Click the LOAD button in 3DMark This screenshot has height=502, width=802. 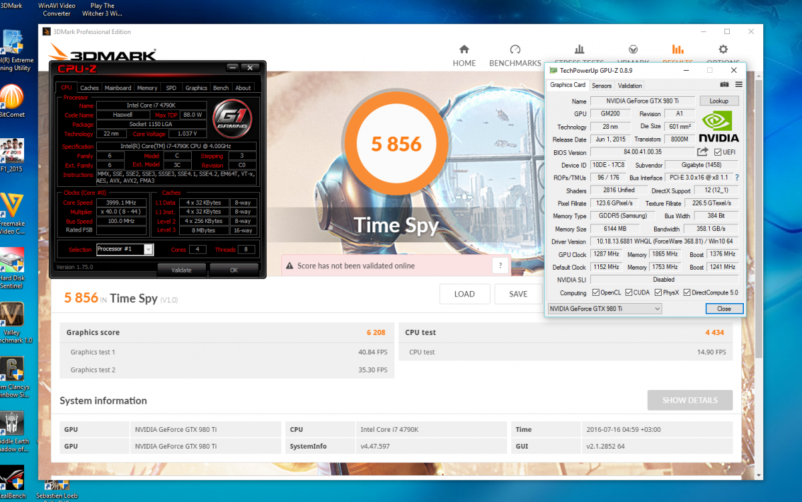[x=464, y=294]
